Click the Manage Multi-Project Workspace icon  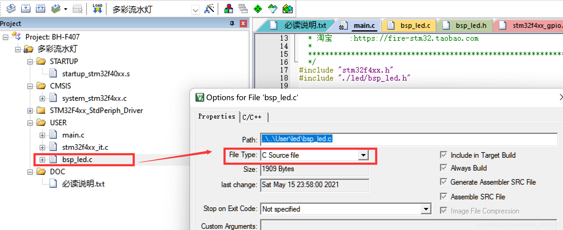tap(243, 9)
